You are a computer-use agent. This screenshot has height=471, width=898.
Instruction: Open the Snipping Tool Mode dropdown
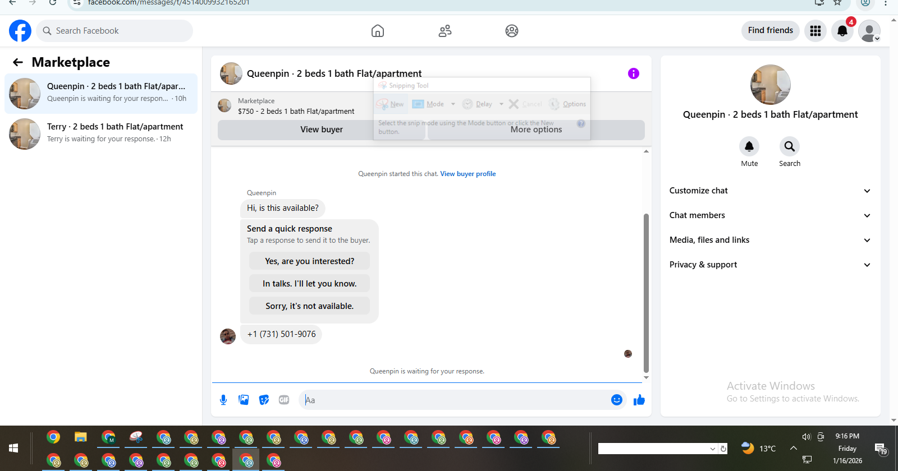[453, 104]
